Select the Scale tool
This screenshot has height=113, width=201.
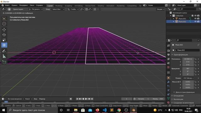point(4,40)
